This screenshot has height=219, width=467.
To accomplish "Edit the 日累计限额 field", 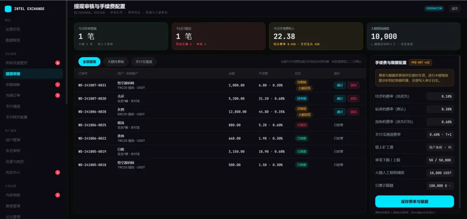I will point(440,186).
